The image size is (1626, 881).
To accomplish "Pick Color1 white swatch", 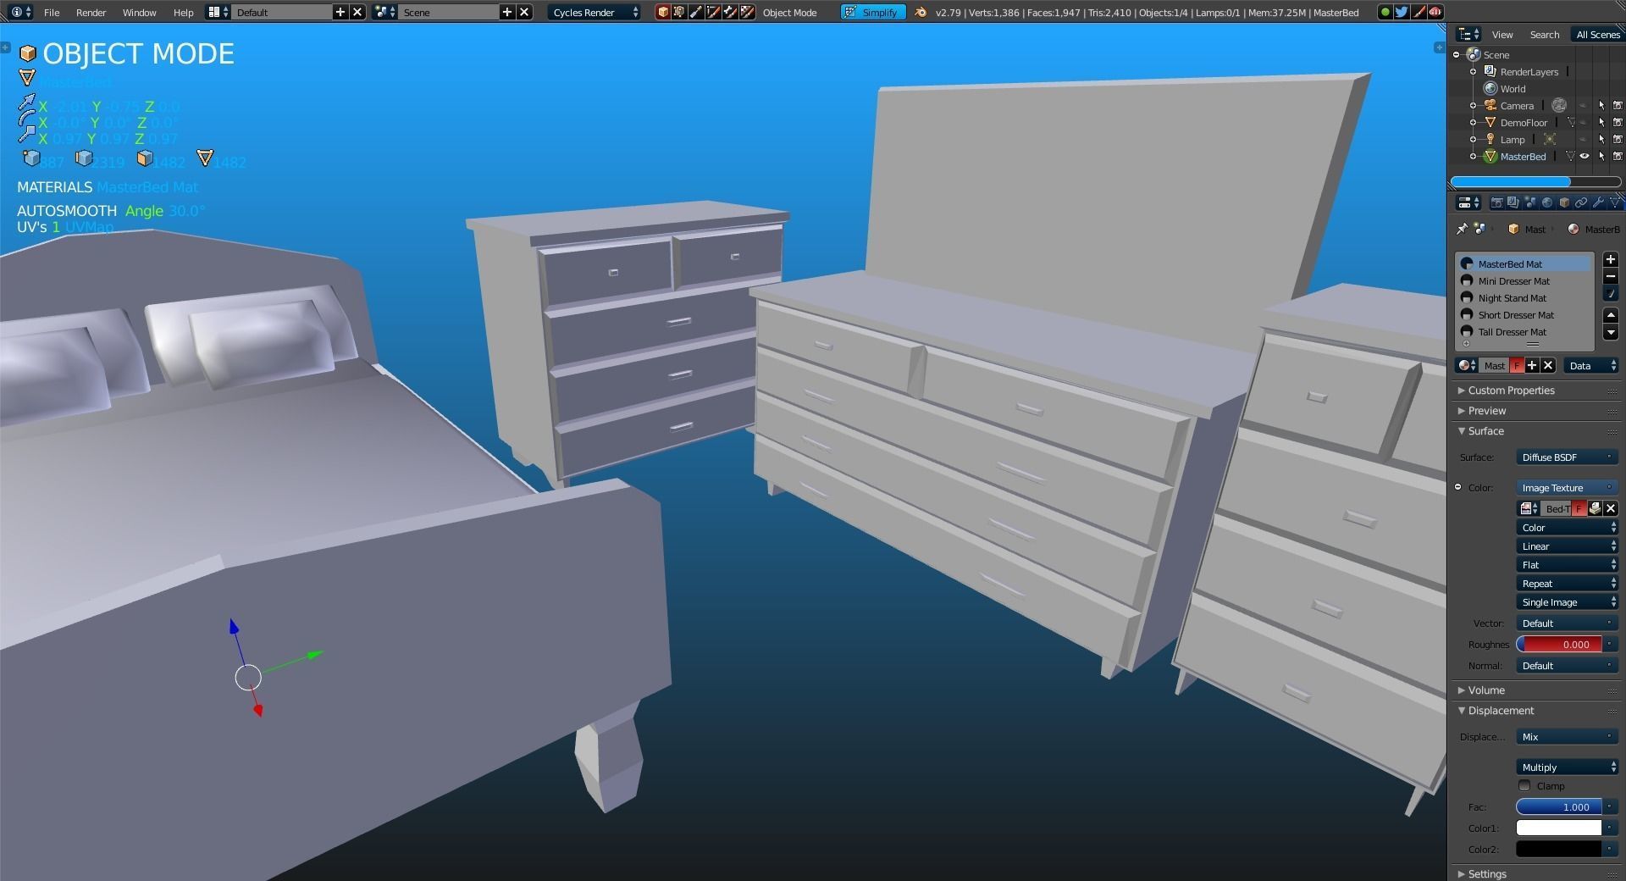I will (x=1559, y=828).
